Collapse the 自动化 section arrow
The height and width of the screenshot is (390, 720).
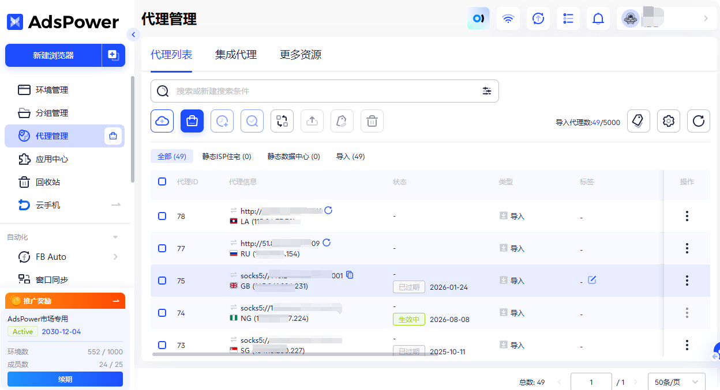(x=115, y=237)
